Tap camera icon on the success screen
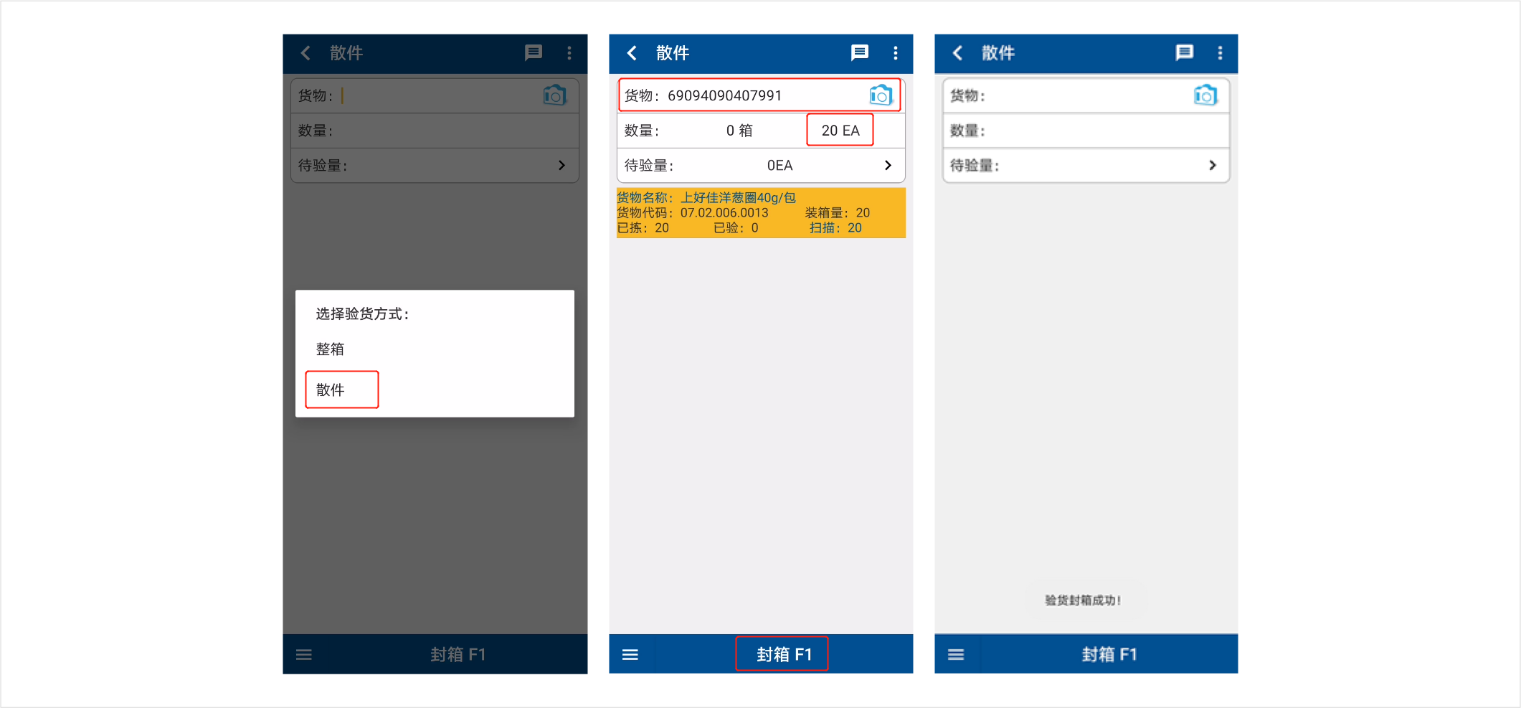Image resolution: width=1521 pixels, height=708 pixels. click(1205, 95)
